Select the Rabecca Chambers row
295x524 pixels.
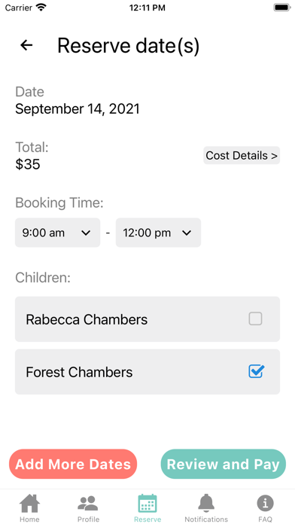coord(147,319)
